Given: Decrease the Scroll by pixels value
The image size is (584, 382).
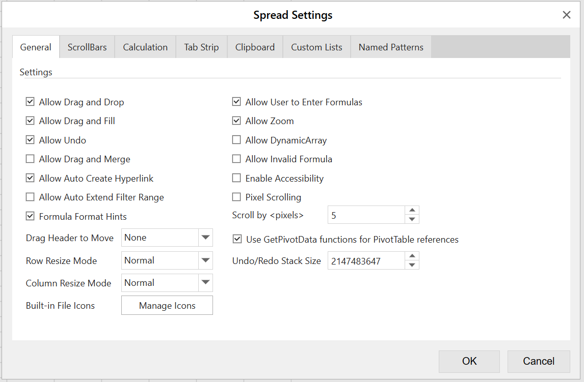Looking at the screenshot, I should 412,219.
